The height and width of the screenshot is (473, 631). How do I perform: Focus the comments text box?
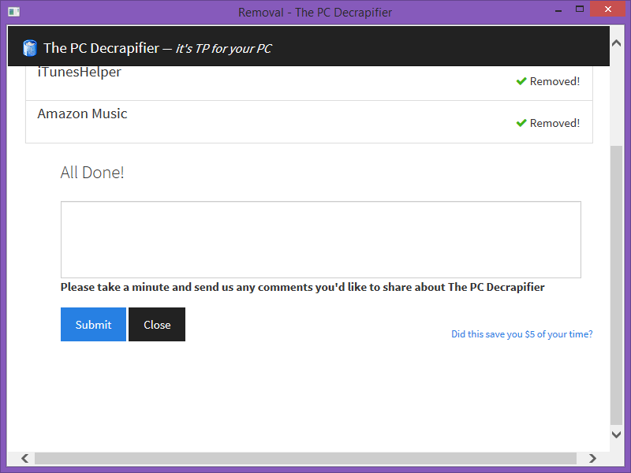point(321,240)
